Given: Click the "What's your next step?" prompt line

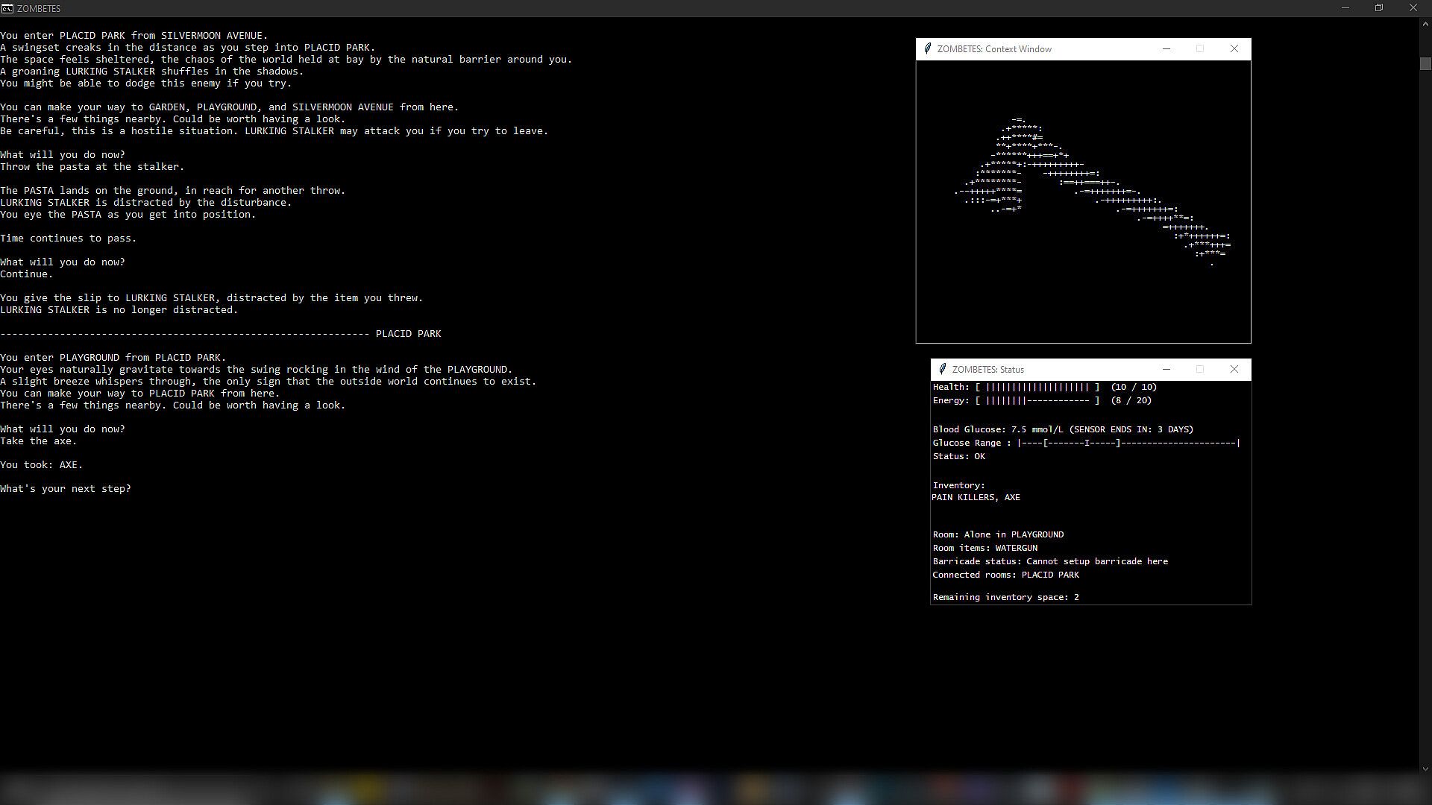Looking at the screenshot, I should 66,489.
